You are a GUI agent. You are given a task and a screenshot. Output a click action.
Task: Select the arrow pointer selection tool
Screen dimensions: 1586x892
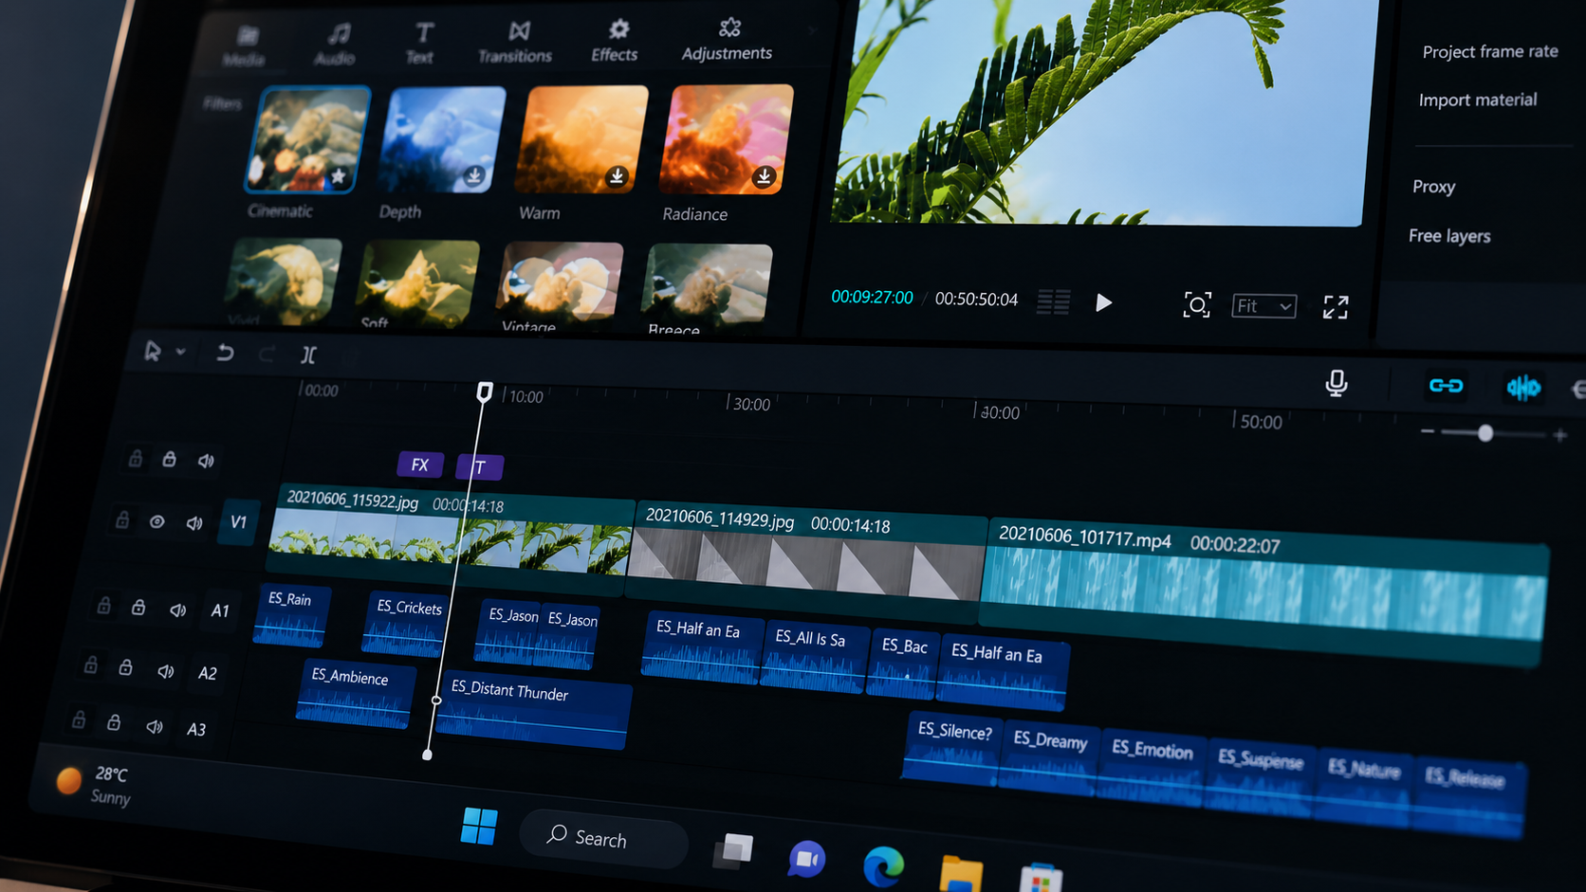[152, 351]
